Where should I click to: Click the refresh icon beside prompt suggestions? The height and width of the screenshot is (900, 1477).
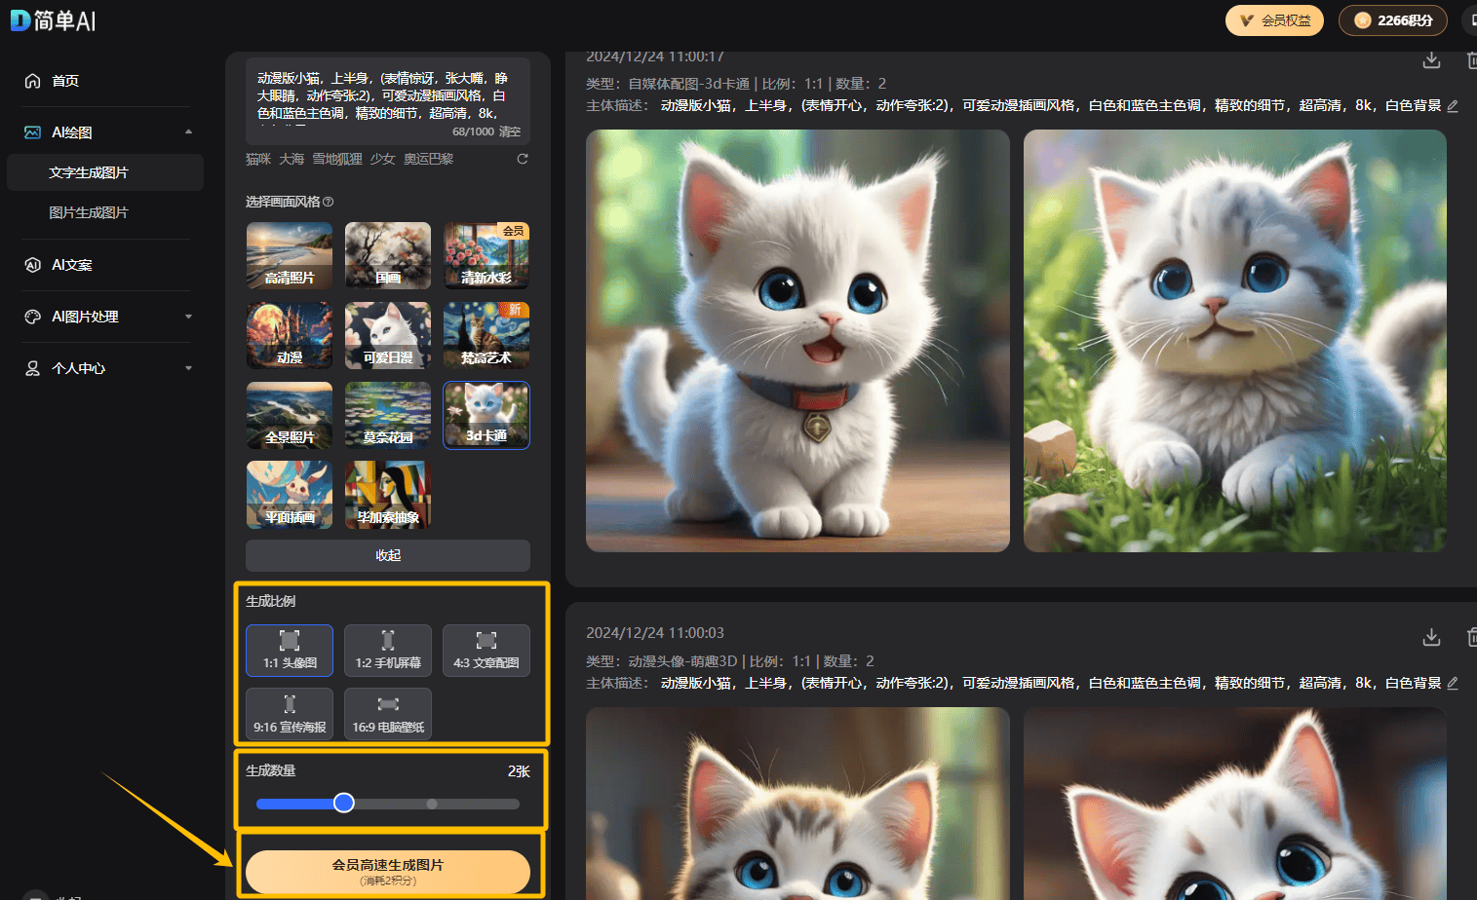523,159
